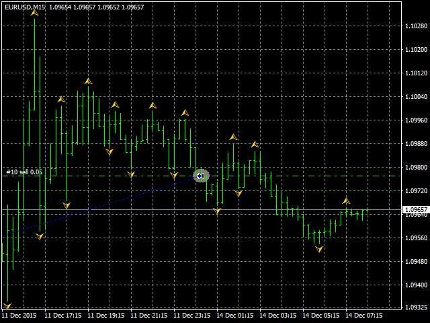Viewport: 430px width, 323px height.
Task: Click the 11 Dec 19:15 time label
Action: point(106,315)
